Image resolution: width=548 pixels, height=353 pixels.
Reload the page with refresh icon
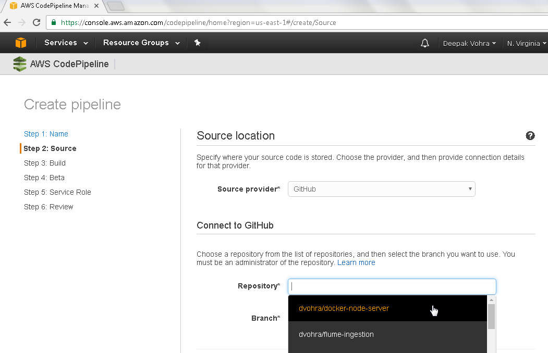tap(36, 23)
